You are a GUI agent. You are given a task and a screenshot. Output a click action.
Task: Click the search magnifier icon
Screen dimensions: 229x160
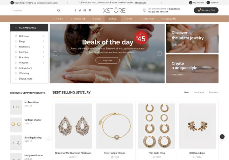[59, 10]
